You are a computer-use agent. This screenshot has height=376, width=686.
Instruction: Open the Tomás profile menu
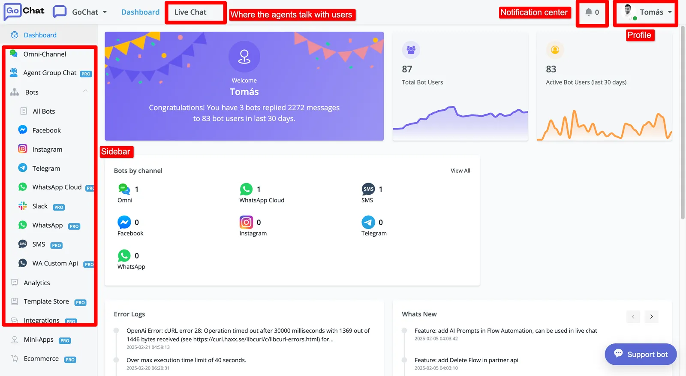[647, 12]
